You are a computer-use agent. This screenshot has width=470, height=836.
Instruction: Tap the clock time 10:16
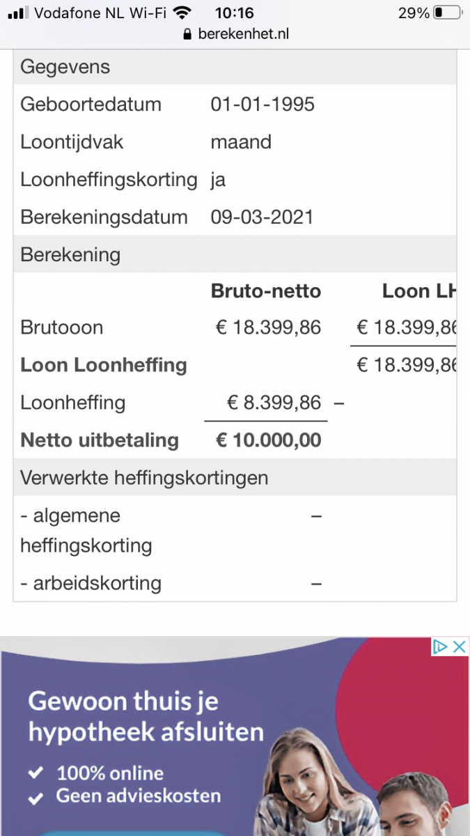pyautogui.click(x=235, y=13)
